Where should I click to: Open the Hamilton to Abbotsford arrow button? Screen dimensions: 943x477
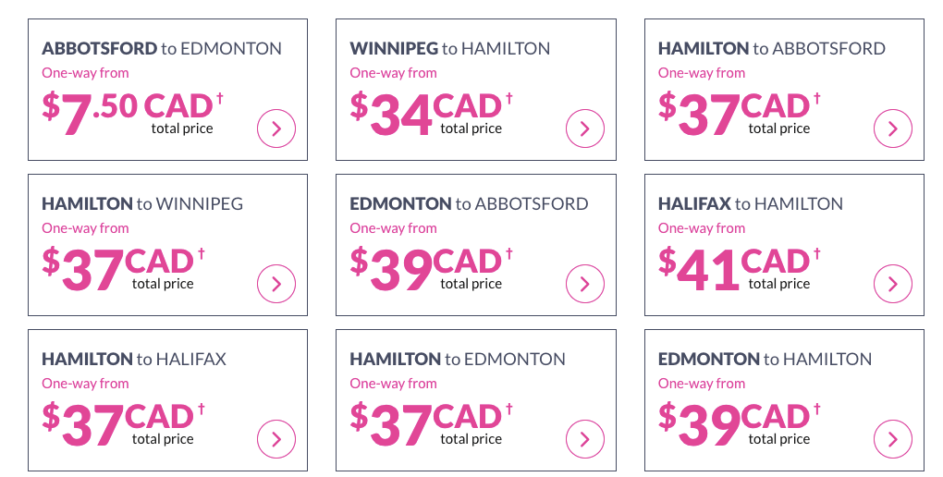[x=892, y=128]
